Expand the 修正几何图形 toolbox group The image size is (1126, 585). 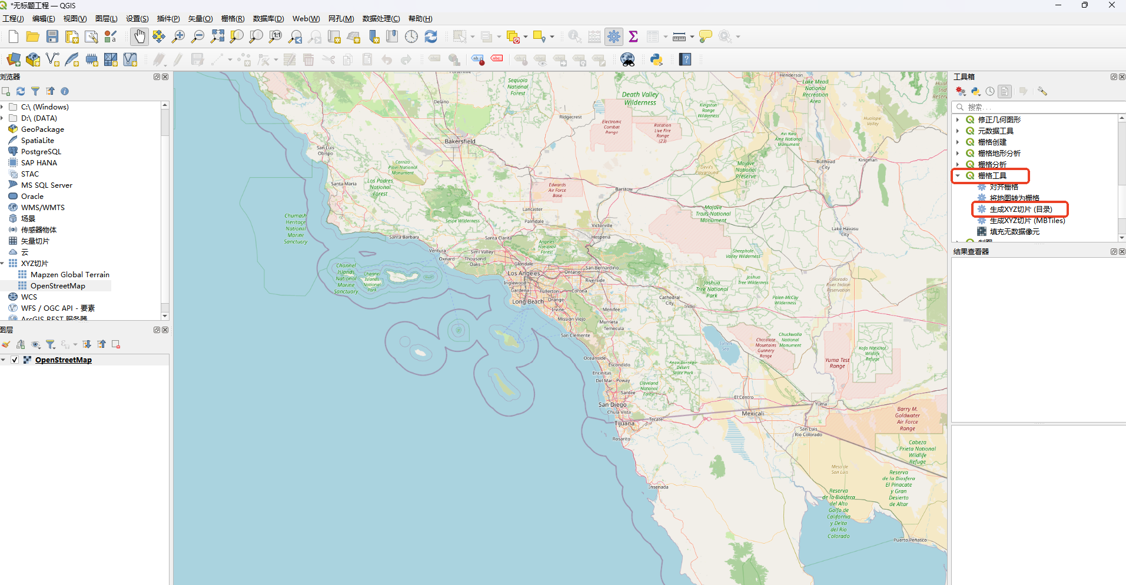958,119
